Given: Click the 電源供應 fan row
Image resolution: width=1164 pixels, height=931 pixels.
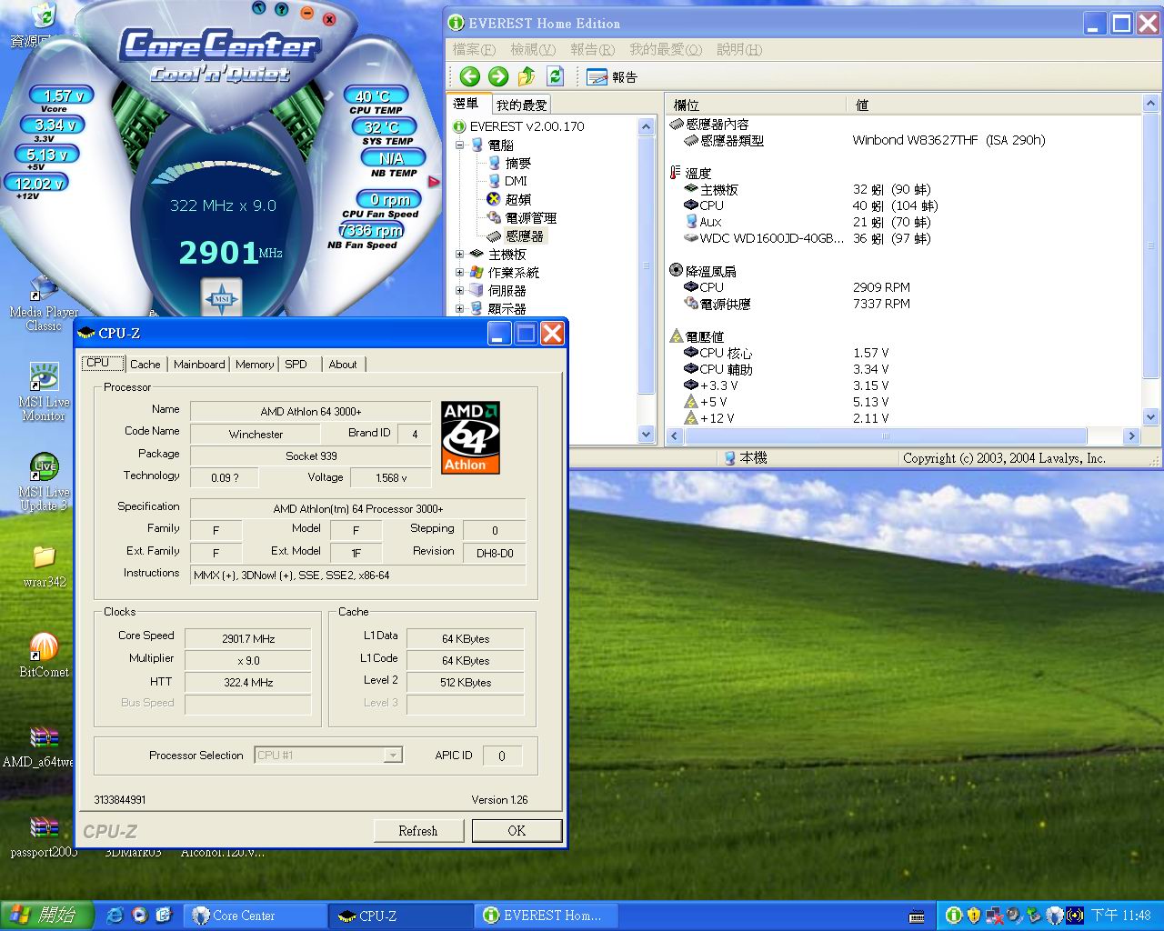Looking at the screenshot, I should click(798, 304).
